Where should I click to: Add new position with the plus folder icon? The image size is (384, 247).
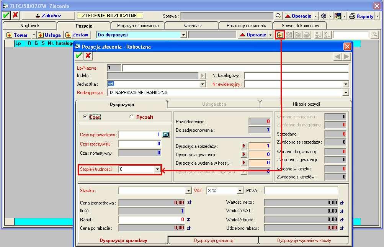point(280,35)
